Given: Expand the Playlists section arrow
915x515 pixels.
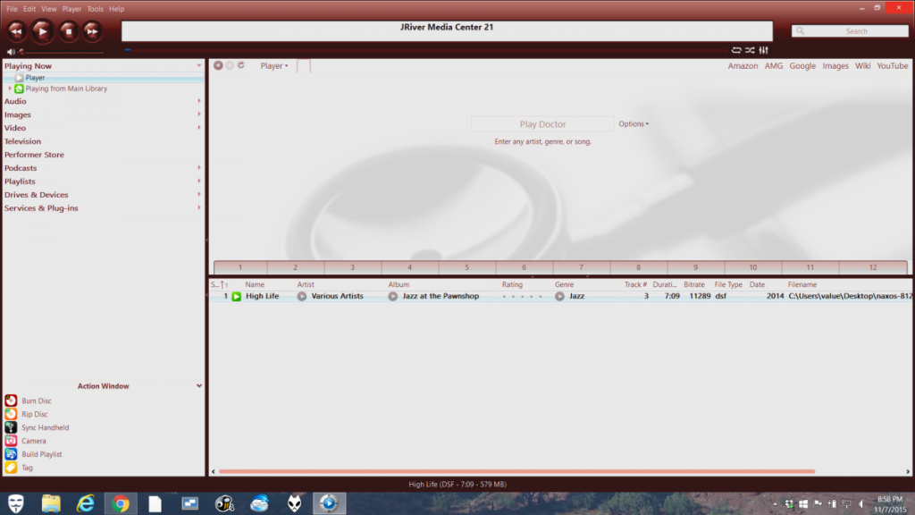Looking at the screenshot, I should 199,181.
